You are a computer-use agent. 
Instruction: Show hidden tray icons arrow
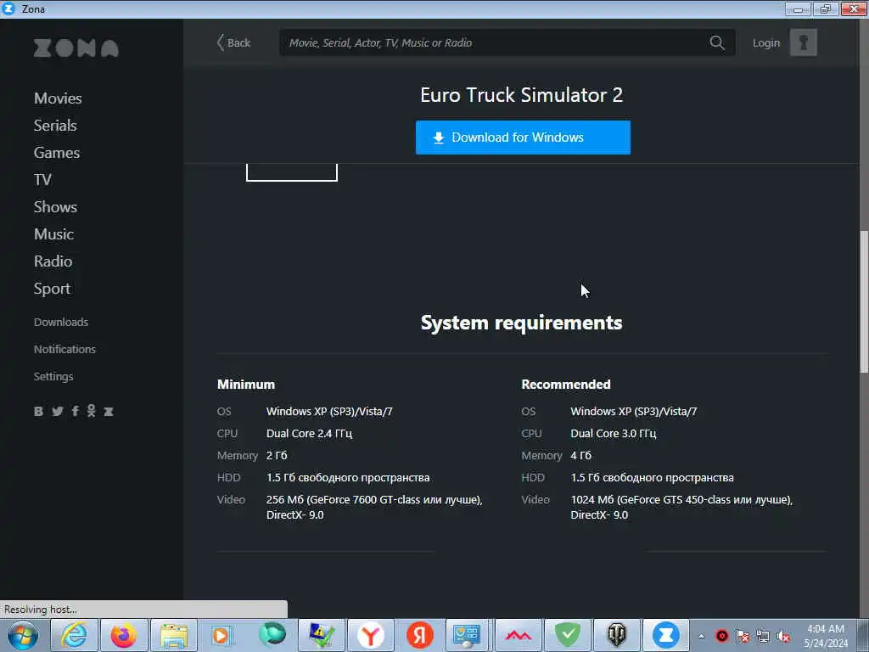click(701, 637)
